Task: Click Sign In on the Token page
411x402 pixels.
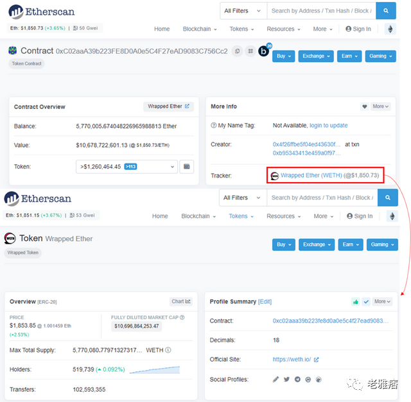Action: pyautogui.click(x=360, y=216)
